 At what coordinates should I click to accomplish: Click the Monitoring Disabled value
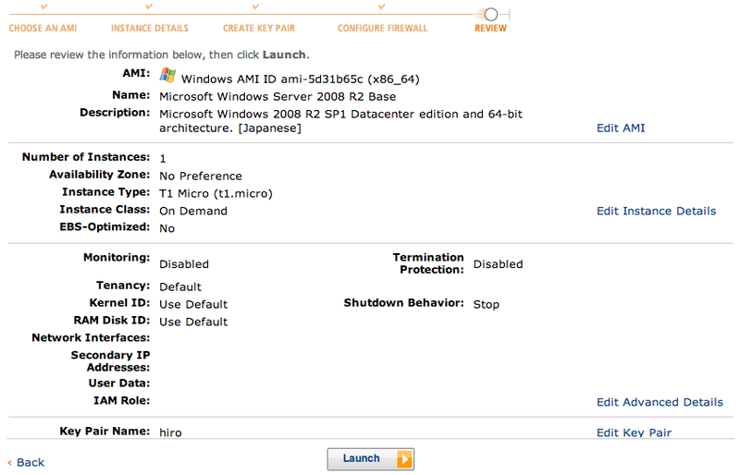pyautogui.click(x=183, y=264)
